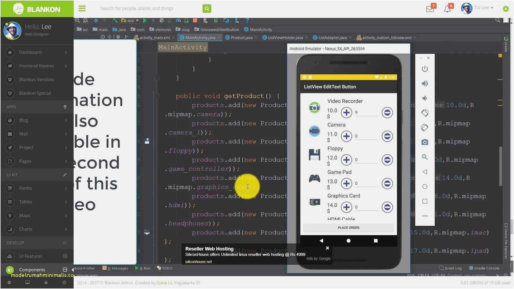The height and width of the screenshot is (289, 514).
Task: Click the green Run app triangle
Action: coord(145,21)
